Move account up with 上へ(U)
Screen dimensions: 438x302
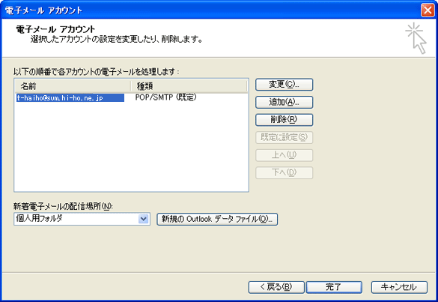tap(284, 155)
